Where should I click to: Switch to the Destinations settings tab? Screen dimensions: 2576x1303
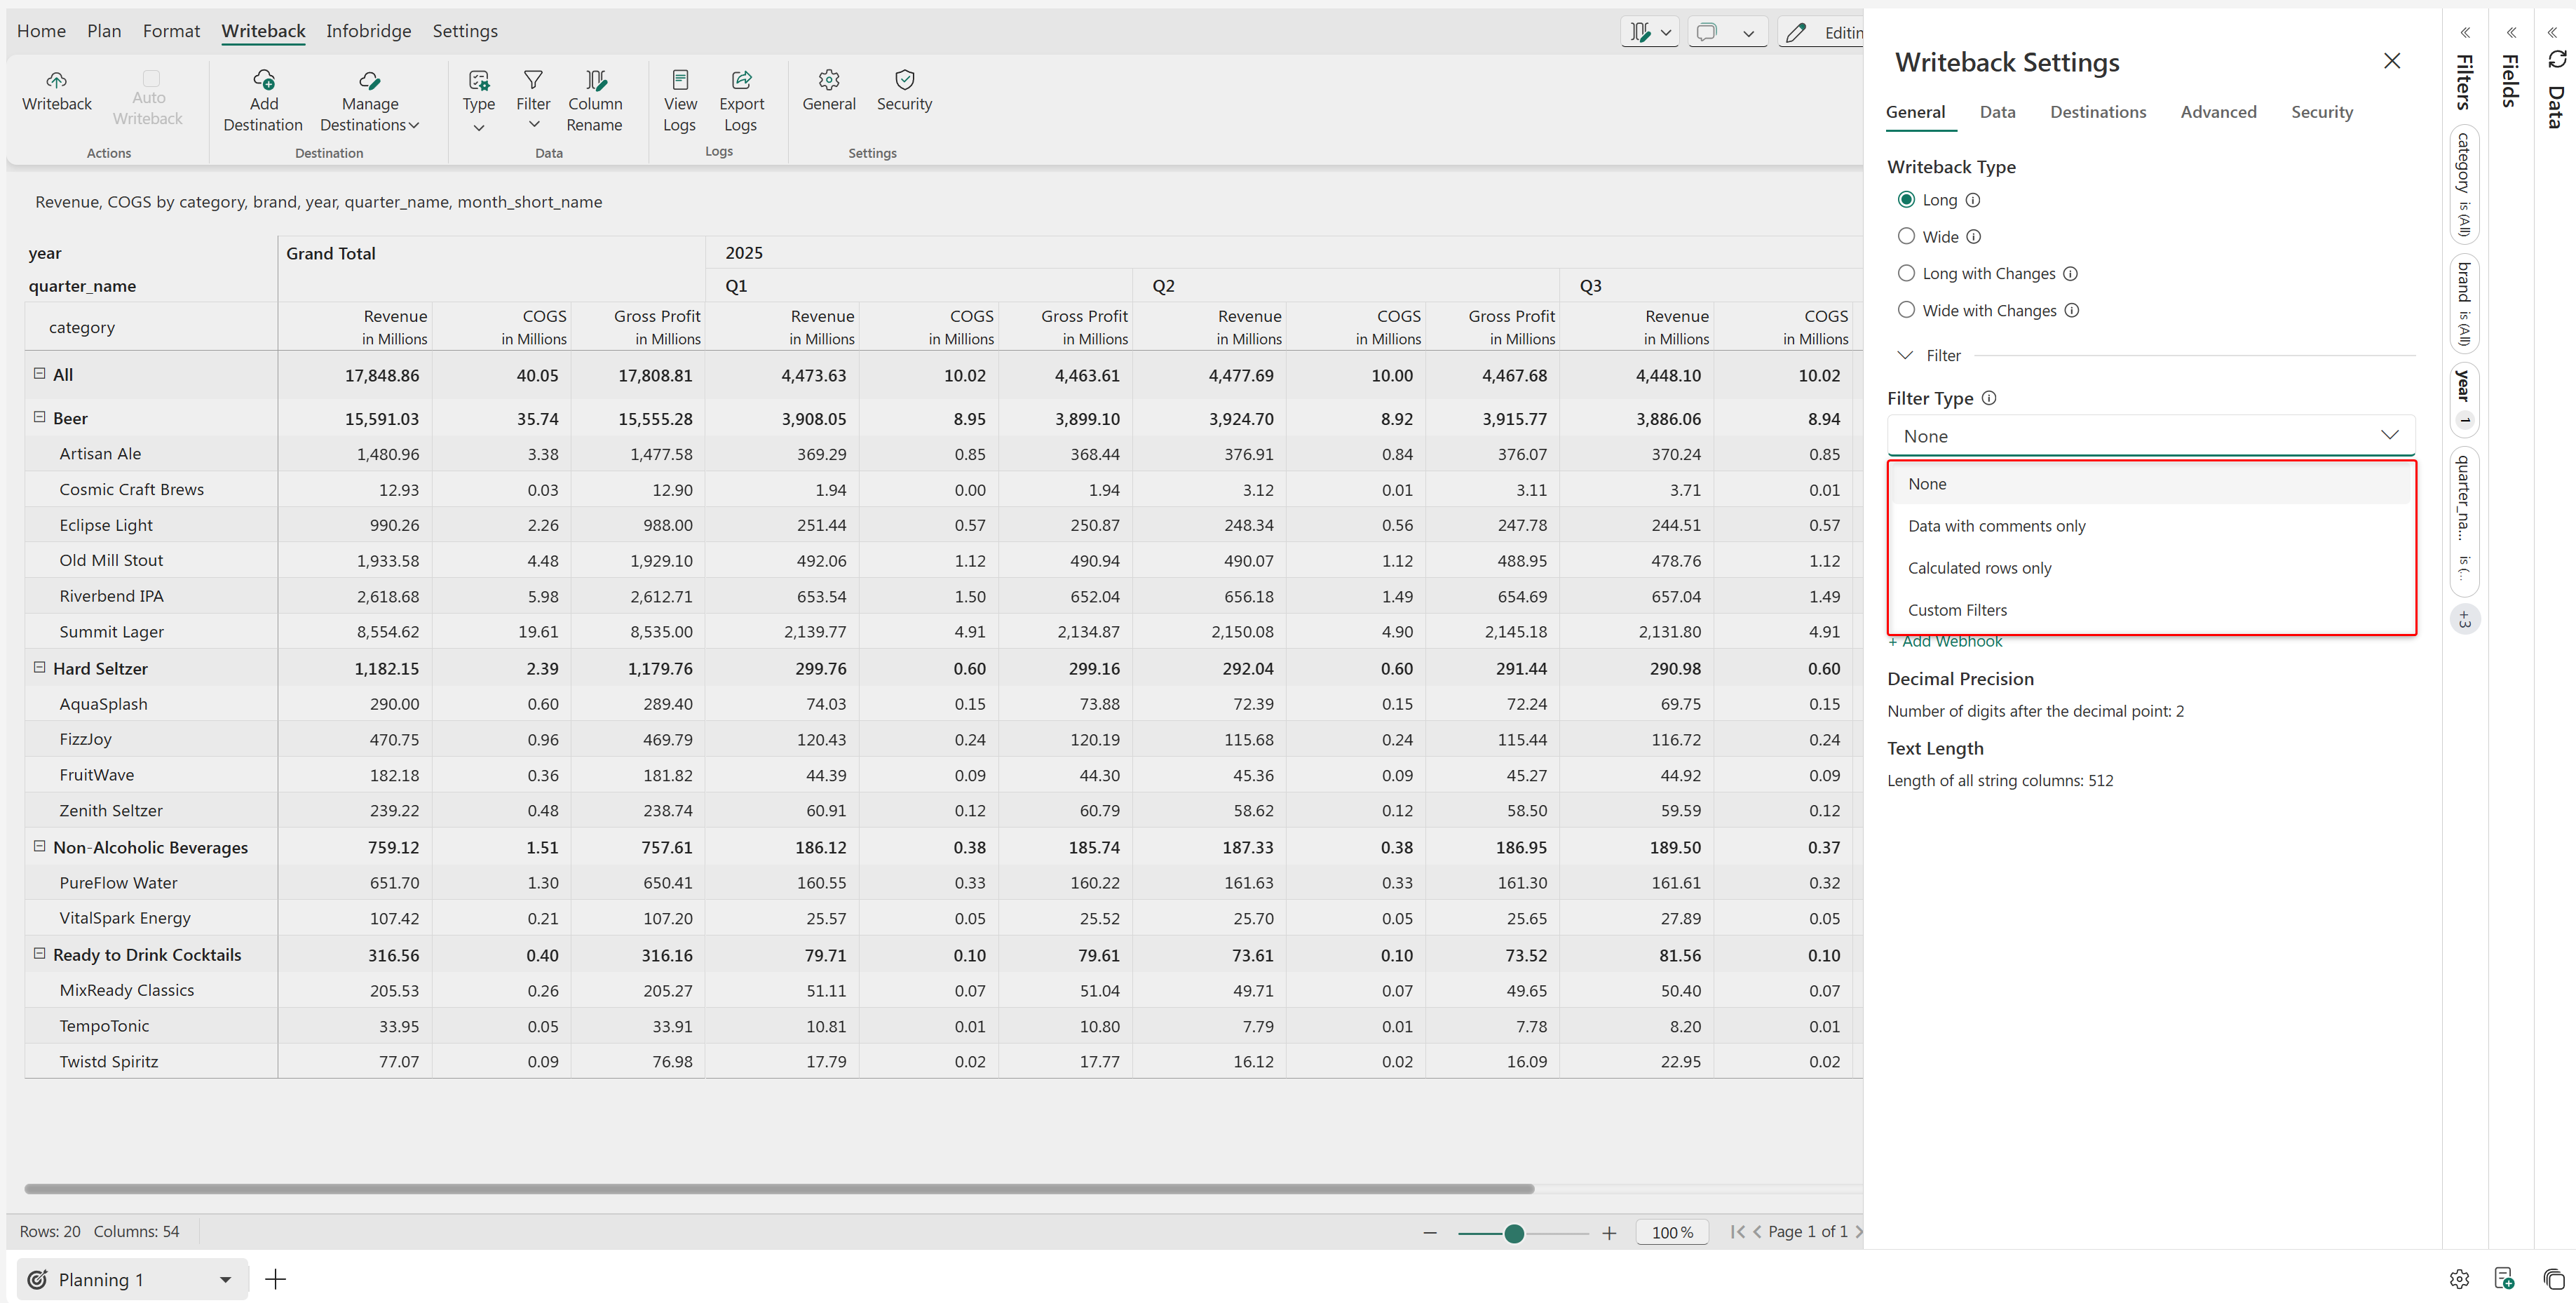point(2097,112)
